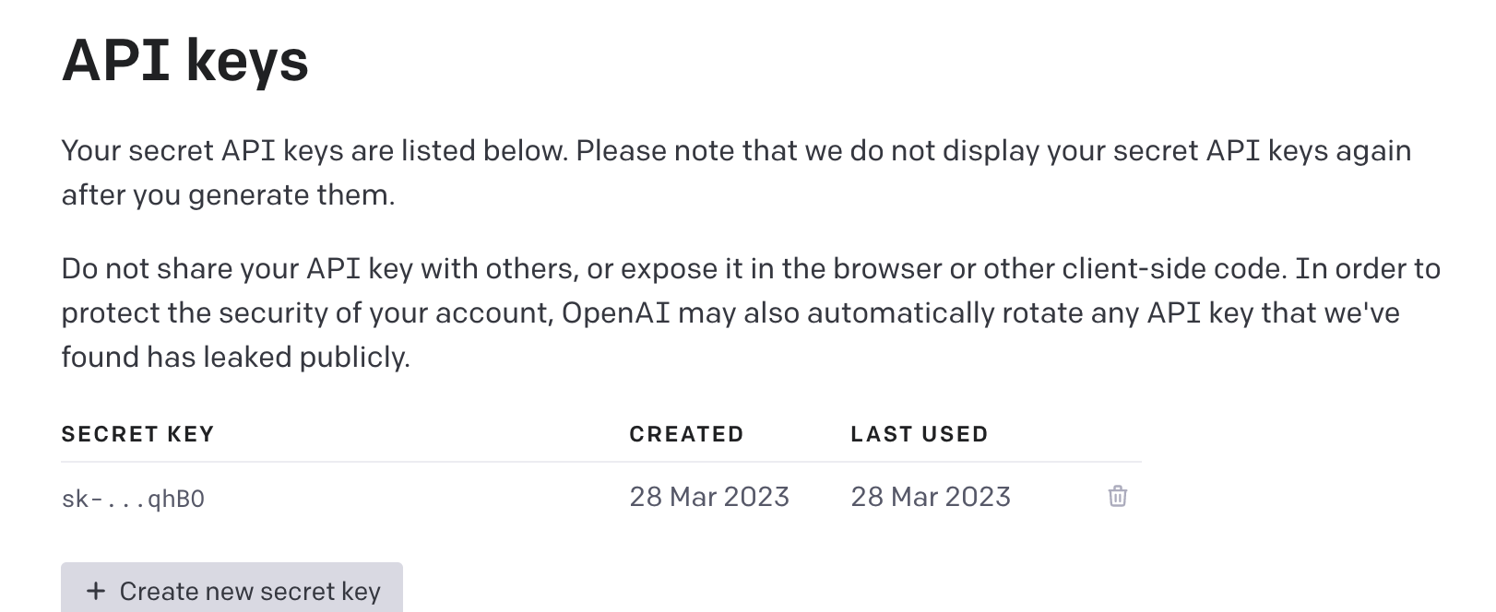The width and height of the screenshot is (1496, 612).
Task: Click 'Your secret API keys are listed below'
Action: (x=314, y=150)
